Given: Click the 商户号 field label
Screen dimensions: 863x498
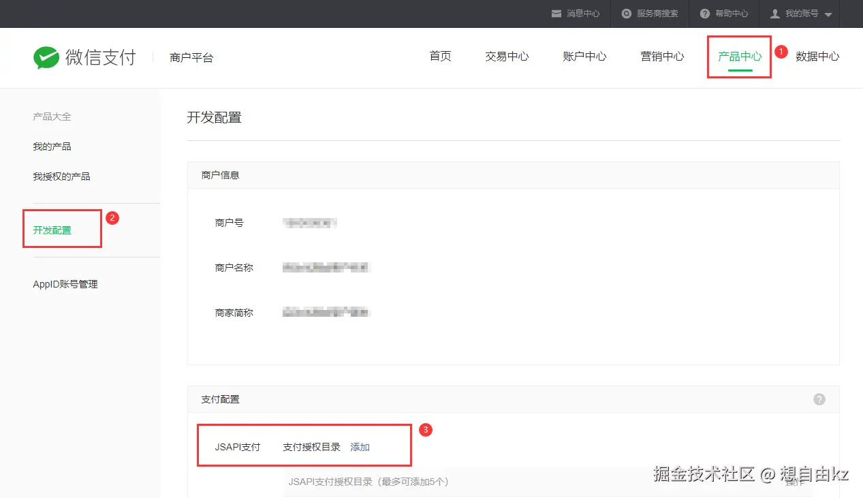Looking at the screenshot, I should (229, 223).
